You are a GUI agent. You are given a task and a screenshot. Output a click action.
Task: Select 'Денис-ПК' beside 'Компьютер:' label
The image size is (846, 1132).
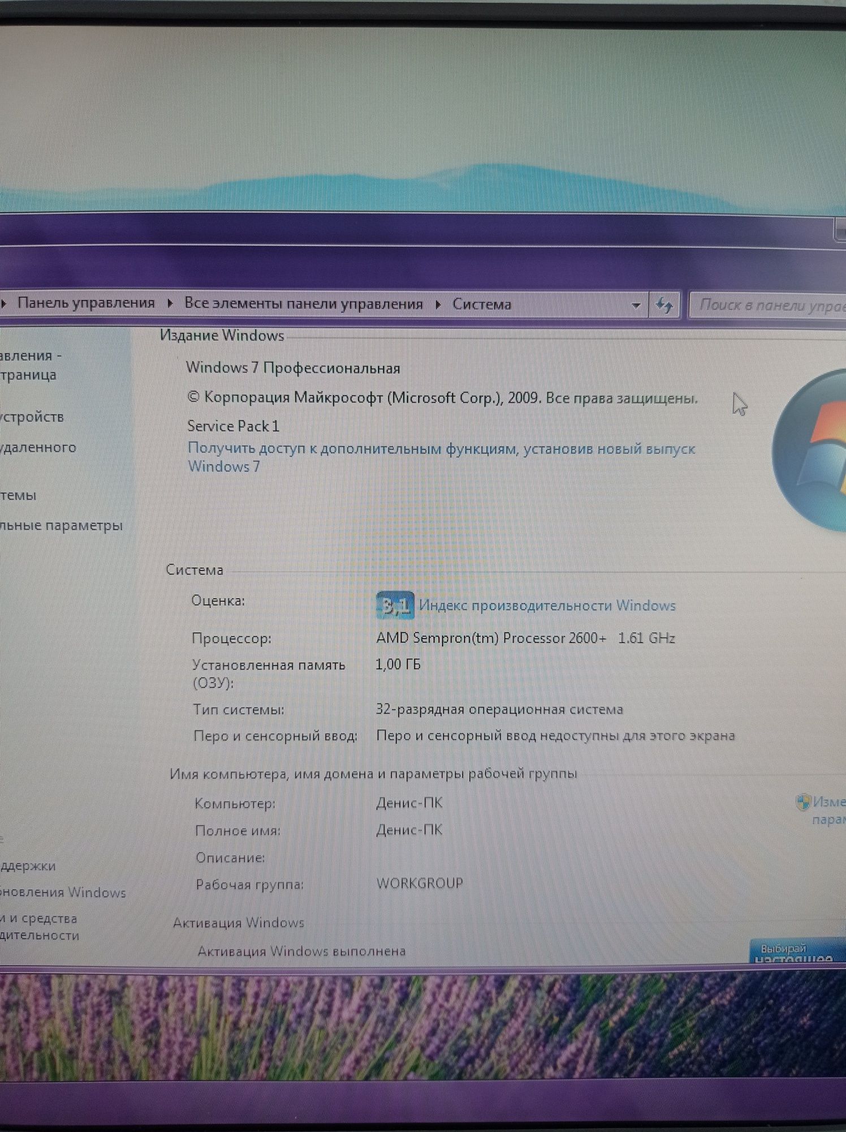click(409, 803)
